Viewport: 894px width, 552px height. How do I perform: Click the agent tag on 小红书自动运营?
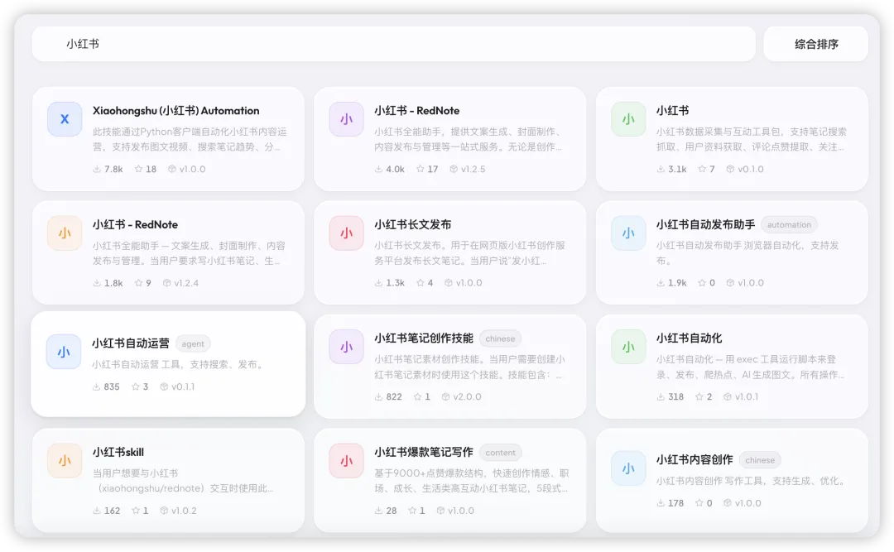(193, 343)
